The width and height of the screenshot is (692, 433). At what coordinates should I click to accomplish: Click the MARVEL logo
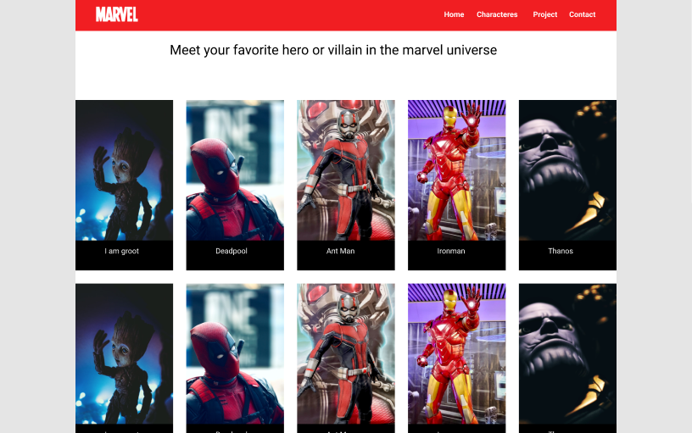point(117,14)
